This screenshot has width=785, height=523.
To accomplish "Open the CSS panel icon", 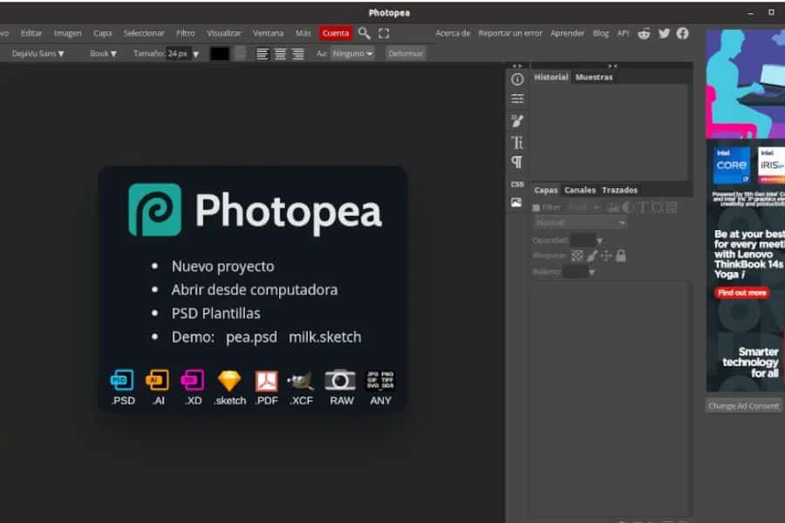I will [517, 184].
